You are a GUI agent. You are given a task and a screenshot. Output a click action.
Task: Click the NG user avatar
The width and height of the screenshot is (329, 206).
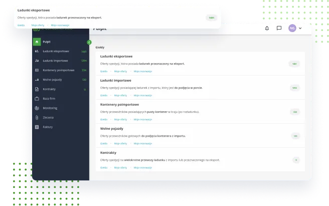(x=292, y=29)
